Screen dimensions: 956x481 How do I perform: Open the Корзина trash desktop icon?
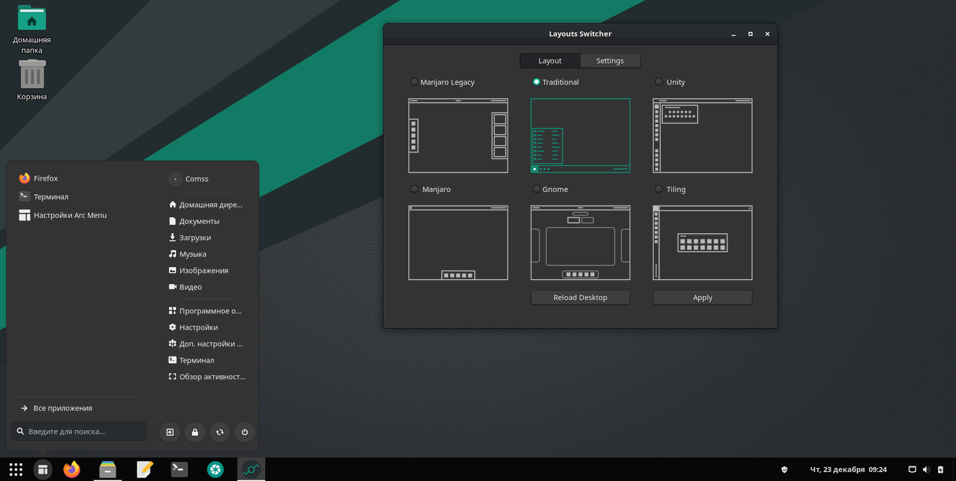coord(32,78)
